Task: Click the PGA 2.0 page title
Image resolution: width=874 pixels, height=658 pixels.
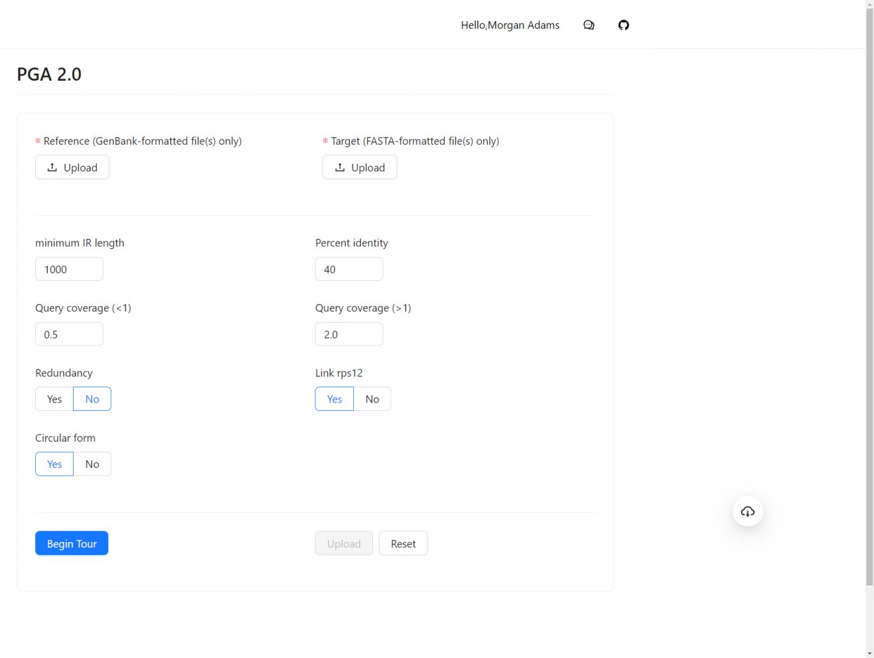Action: pyautogui.click(x=49, y=74)
